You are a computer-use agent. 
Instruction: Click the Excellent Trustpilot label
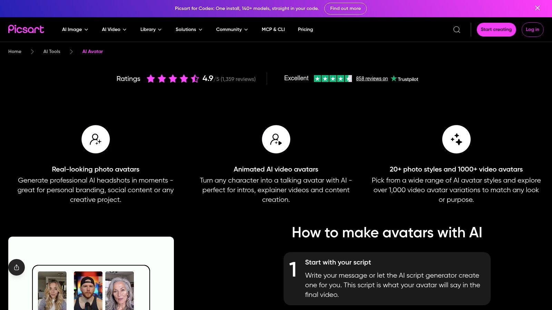[296, 78]
